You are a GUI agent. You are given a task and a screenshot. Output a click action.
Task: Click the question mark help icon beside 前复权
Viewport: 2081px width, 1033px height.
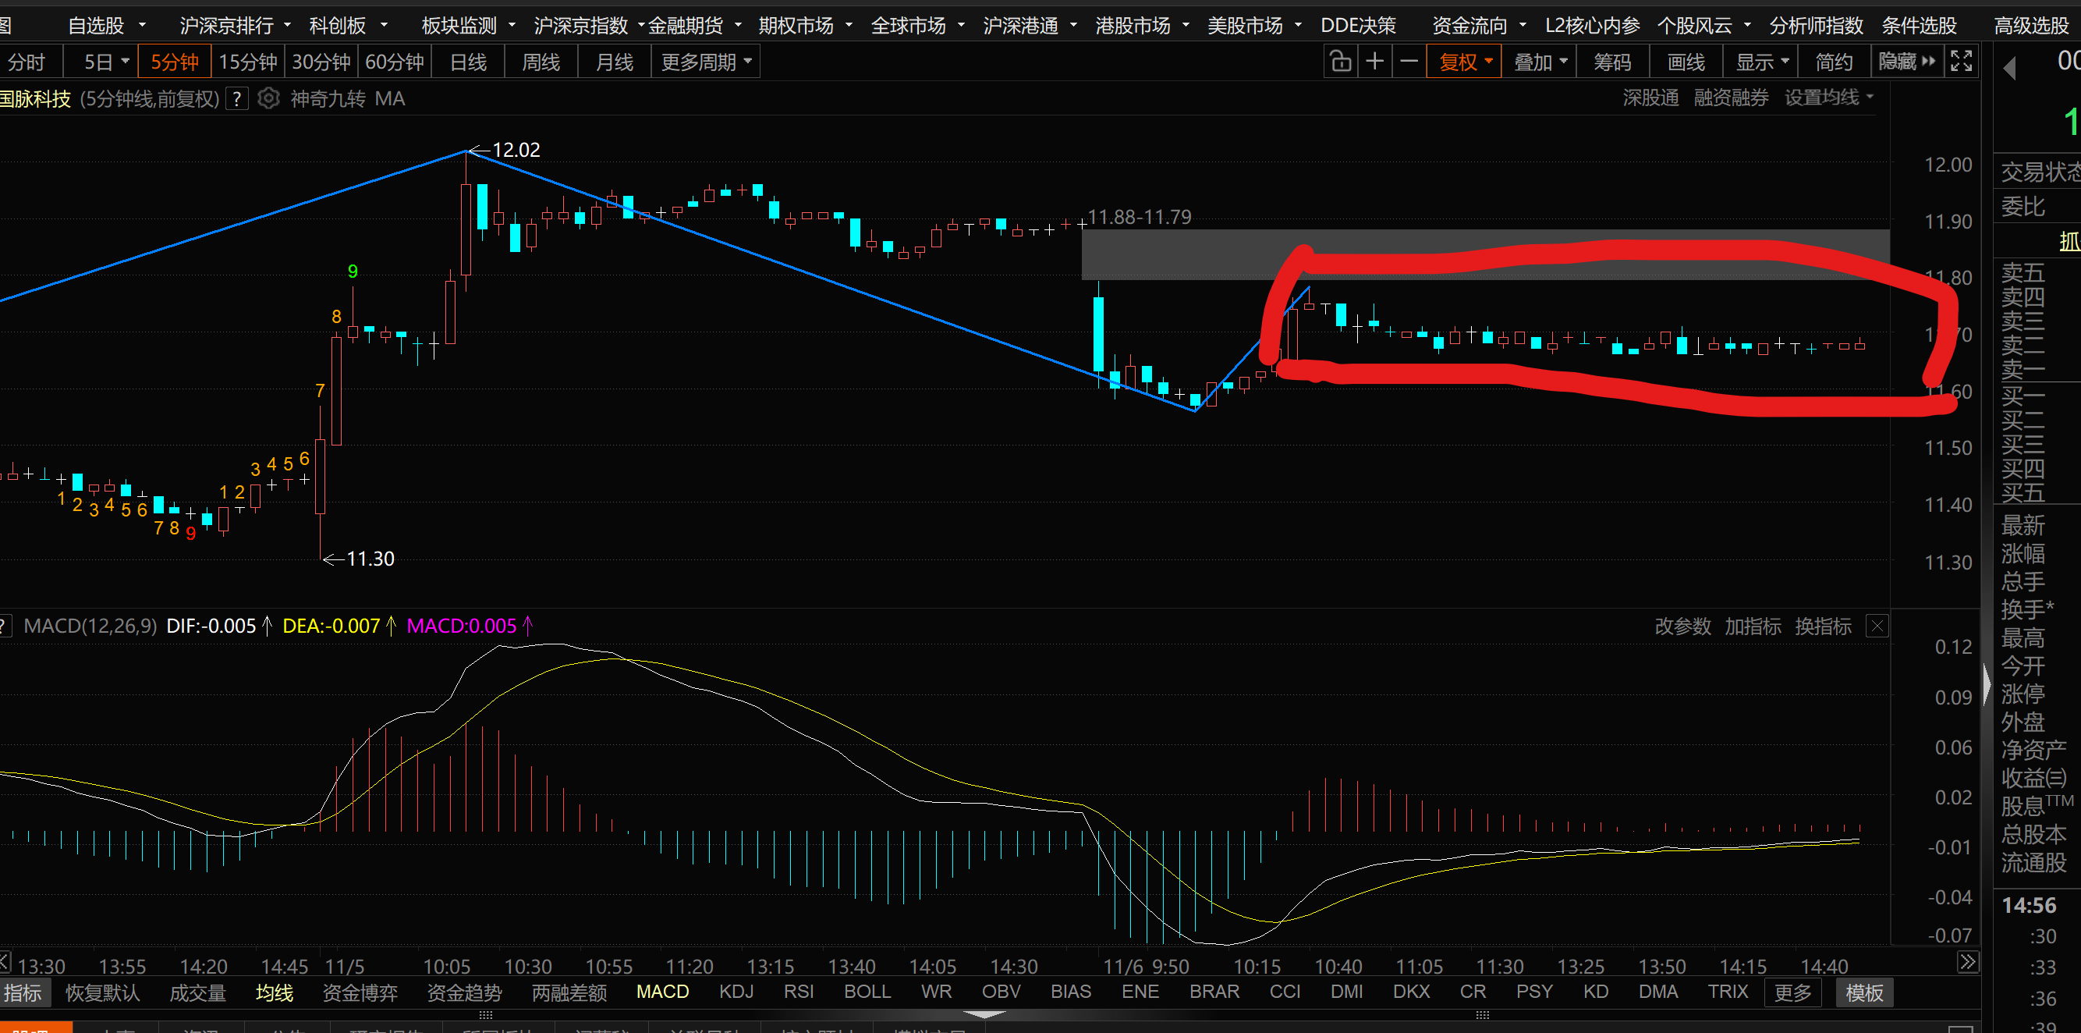(236, 98)
